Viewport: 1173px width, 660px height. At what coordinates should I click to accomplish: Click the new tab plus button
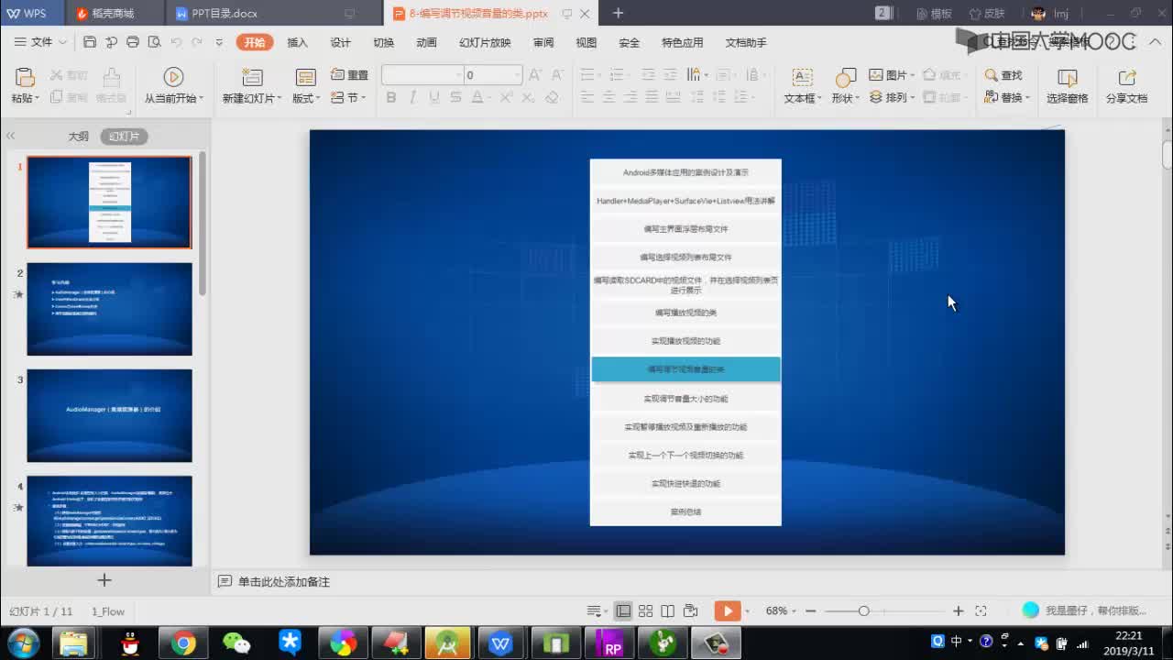click(618, 13)
